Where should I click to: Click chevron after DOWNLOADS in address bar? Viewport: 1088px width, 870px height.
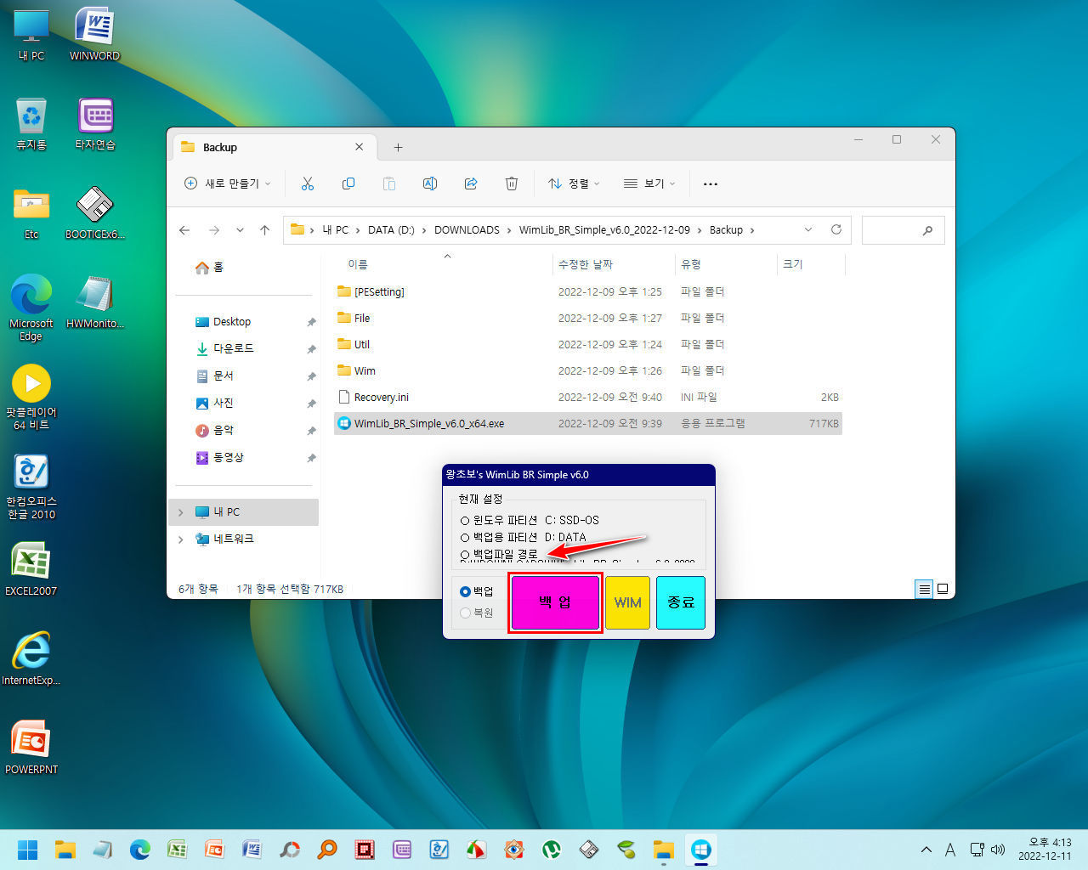(510, 230)
